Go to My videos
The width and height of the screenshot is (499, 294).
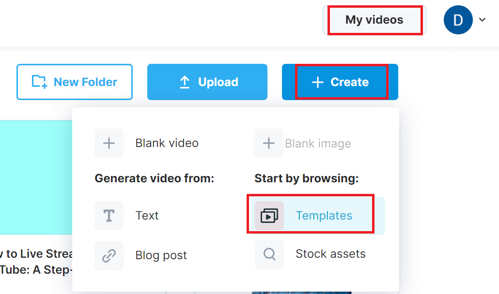[x=374, y=20]
